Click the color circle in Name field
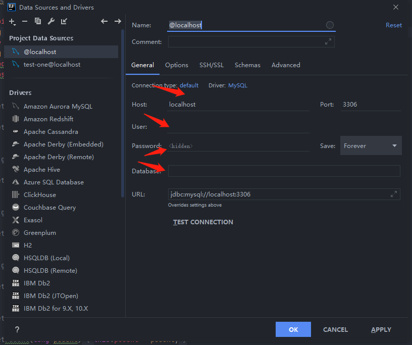Image resolution: width=412 pixels, height=345 pixels. pyautogui.click(x=330, y=25)
